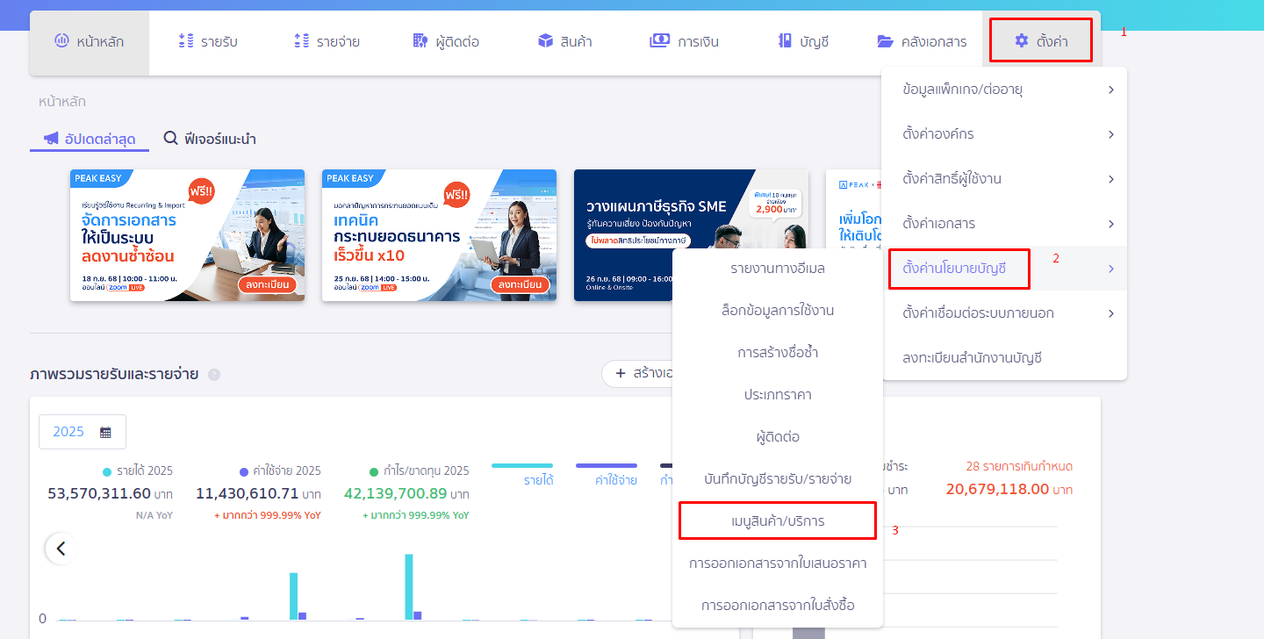This screenshot has width=1264, height=639.
Task: Open the คลังเอกสาร document library menu
Action: coord(922,41)
